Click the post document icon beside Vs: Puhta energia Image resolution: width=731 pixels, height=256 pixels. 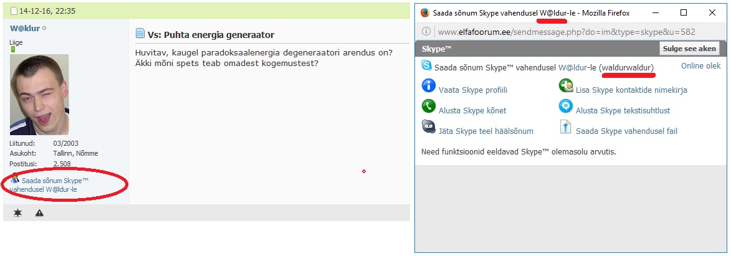(140, 33)
